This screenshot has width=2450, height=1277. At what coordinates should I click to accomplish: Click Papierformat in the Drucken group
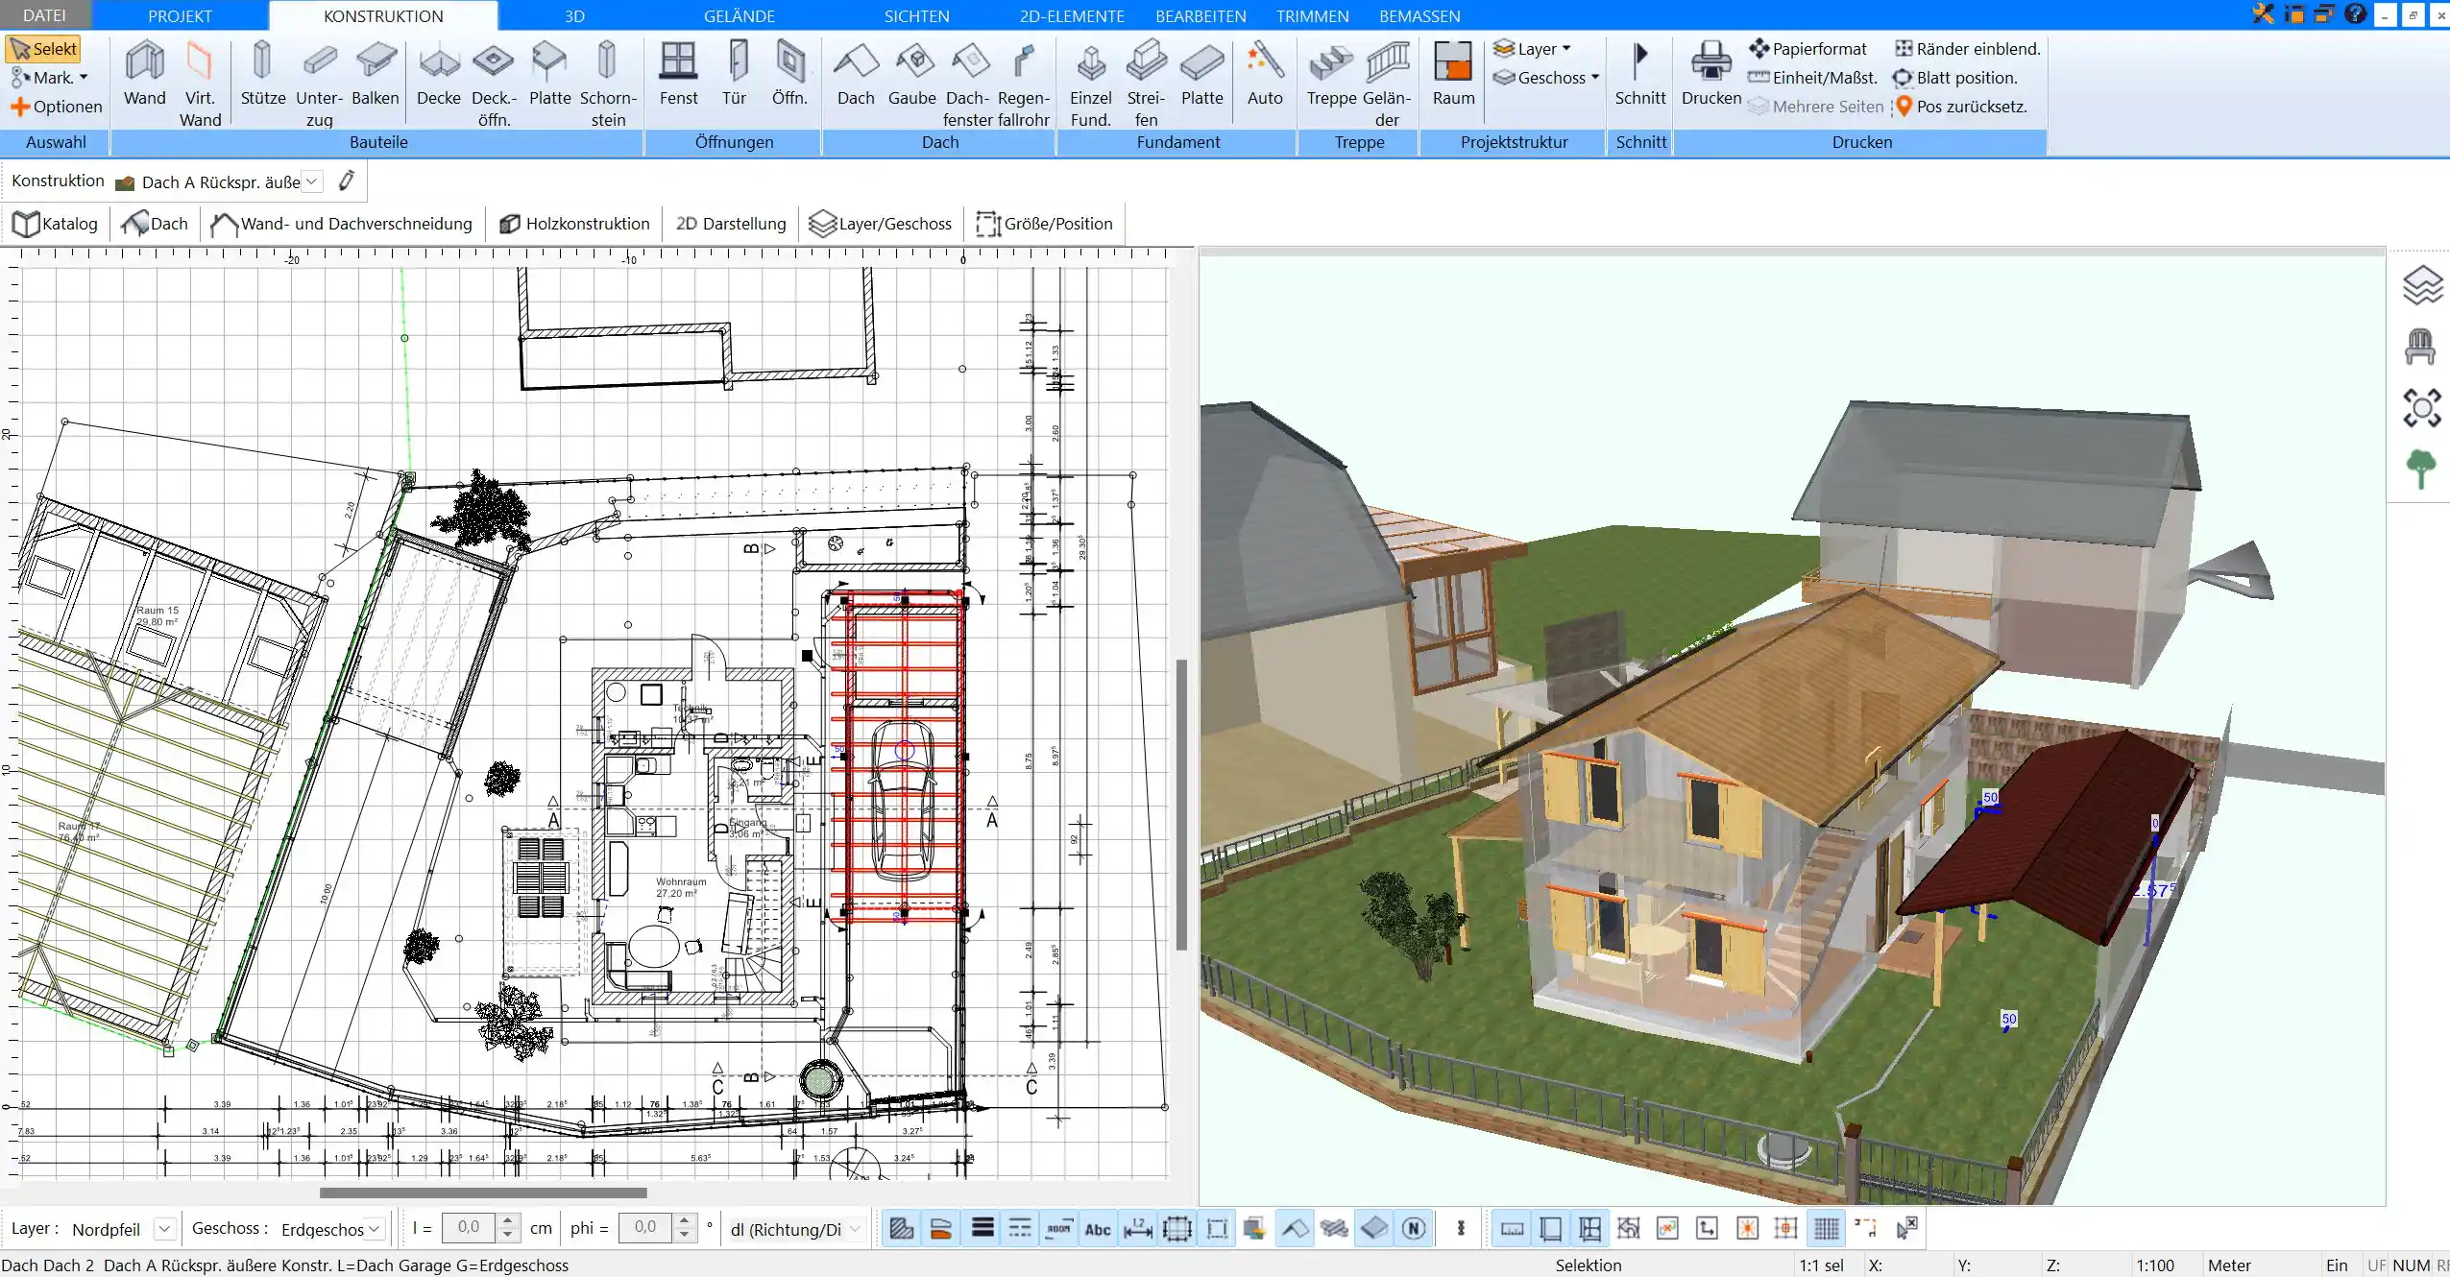click(x=1807, y=49)
